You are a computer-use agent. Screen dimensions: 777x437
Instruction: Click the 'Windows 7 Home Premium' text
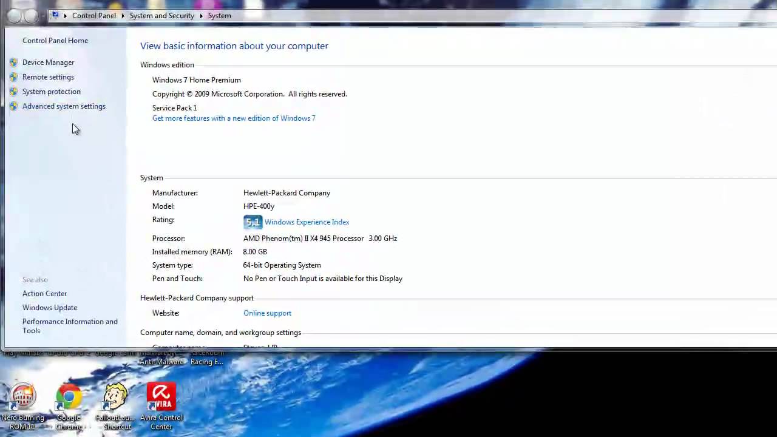coord(196,80)
